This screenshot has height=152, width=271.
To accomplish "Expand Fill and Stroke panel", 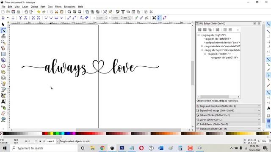I will click(x=229, y=115).
